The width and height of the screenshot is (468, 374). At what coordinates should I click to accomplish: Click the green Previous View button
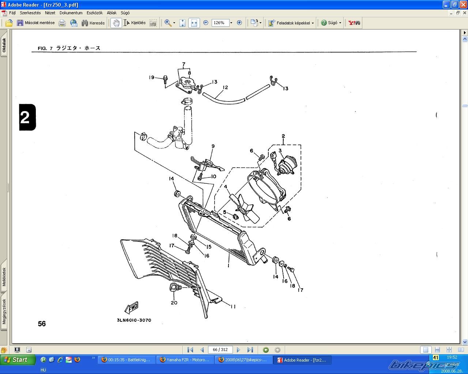coord(266,350)
